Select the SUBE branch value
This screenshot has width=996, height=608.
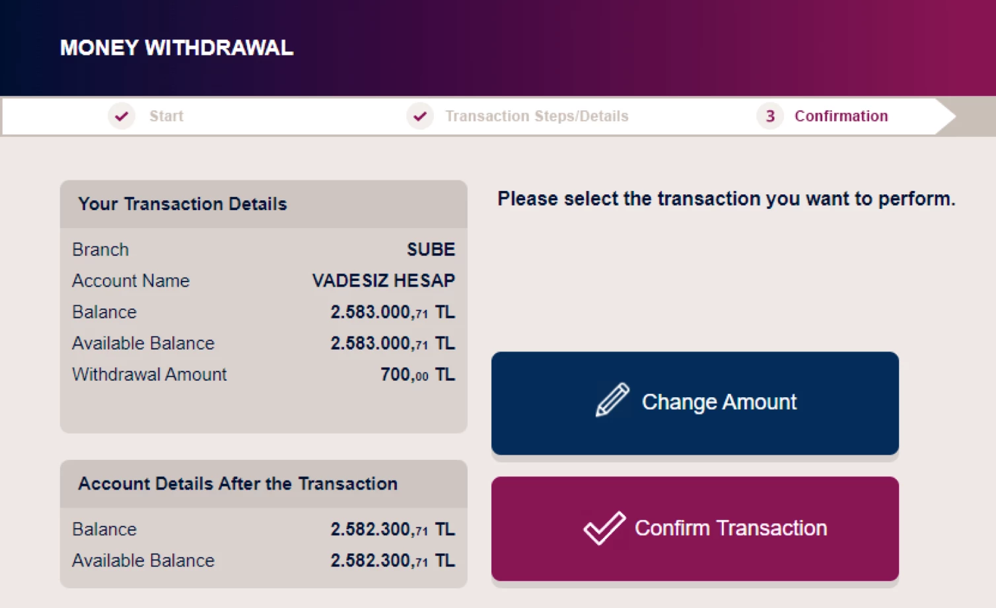(x=431, y=250)
